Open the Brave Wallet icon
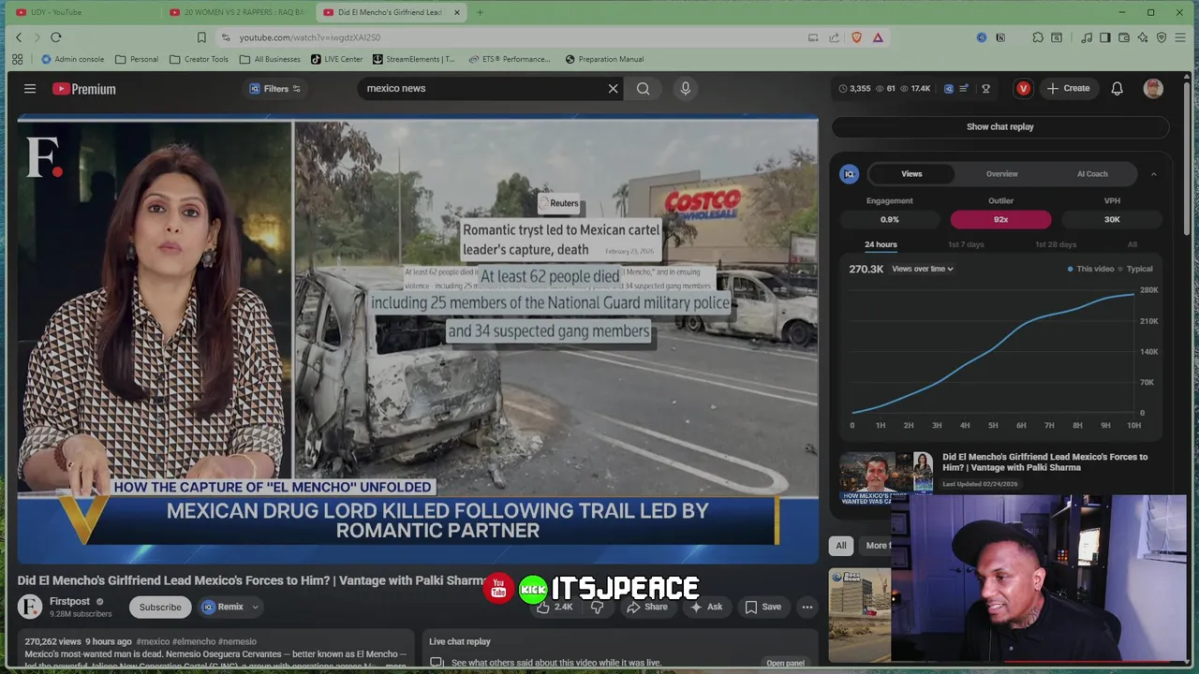Screen dimensions: 1199x674 point(1124,37)
